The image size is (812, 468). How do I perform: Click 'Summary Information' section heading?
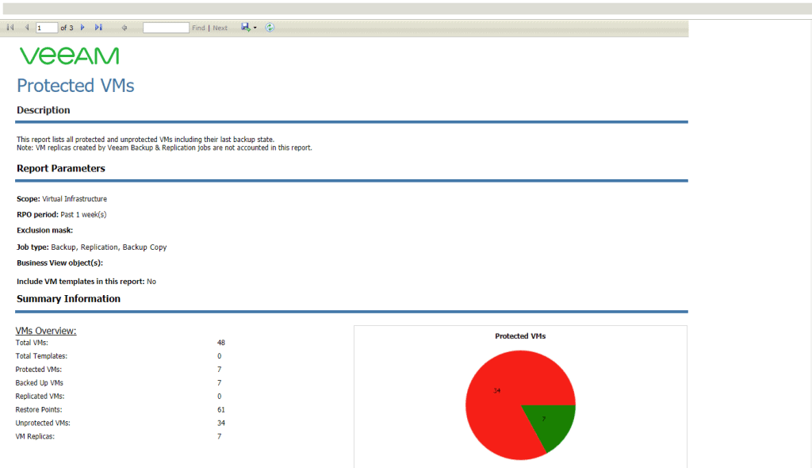68,298
